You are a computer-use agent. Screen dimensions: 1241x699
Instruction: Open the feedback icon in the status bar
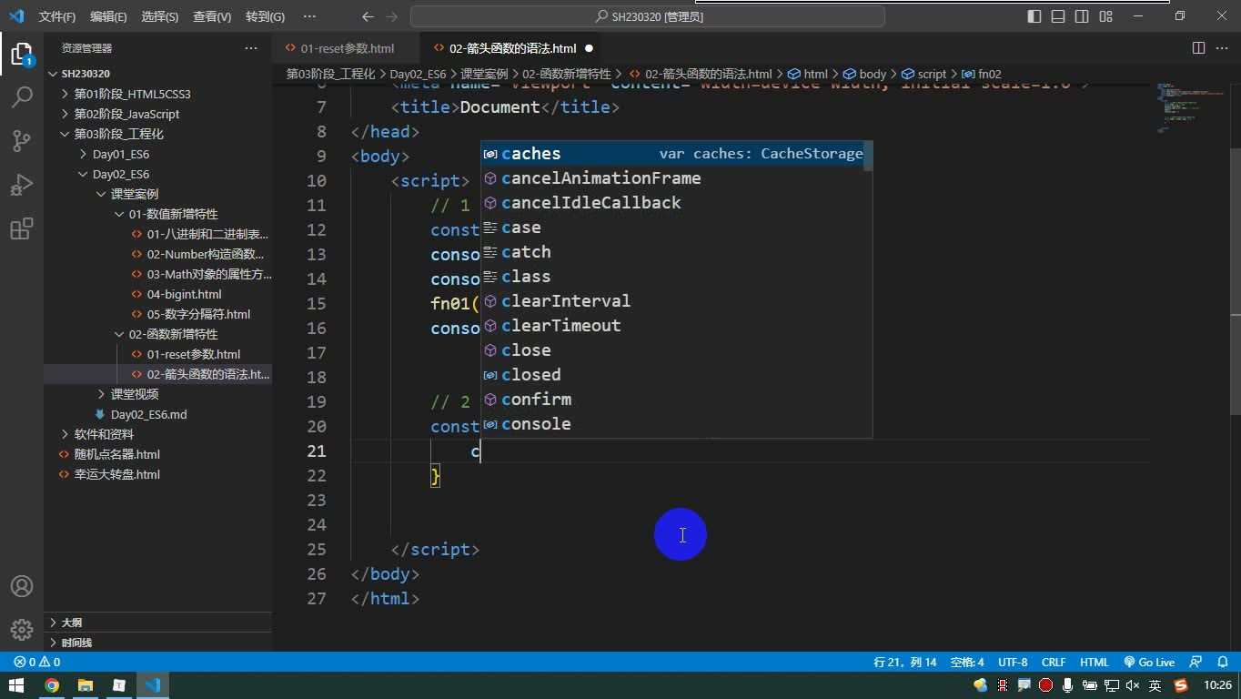1196,663
